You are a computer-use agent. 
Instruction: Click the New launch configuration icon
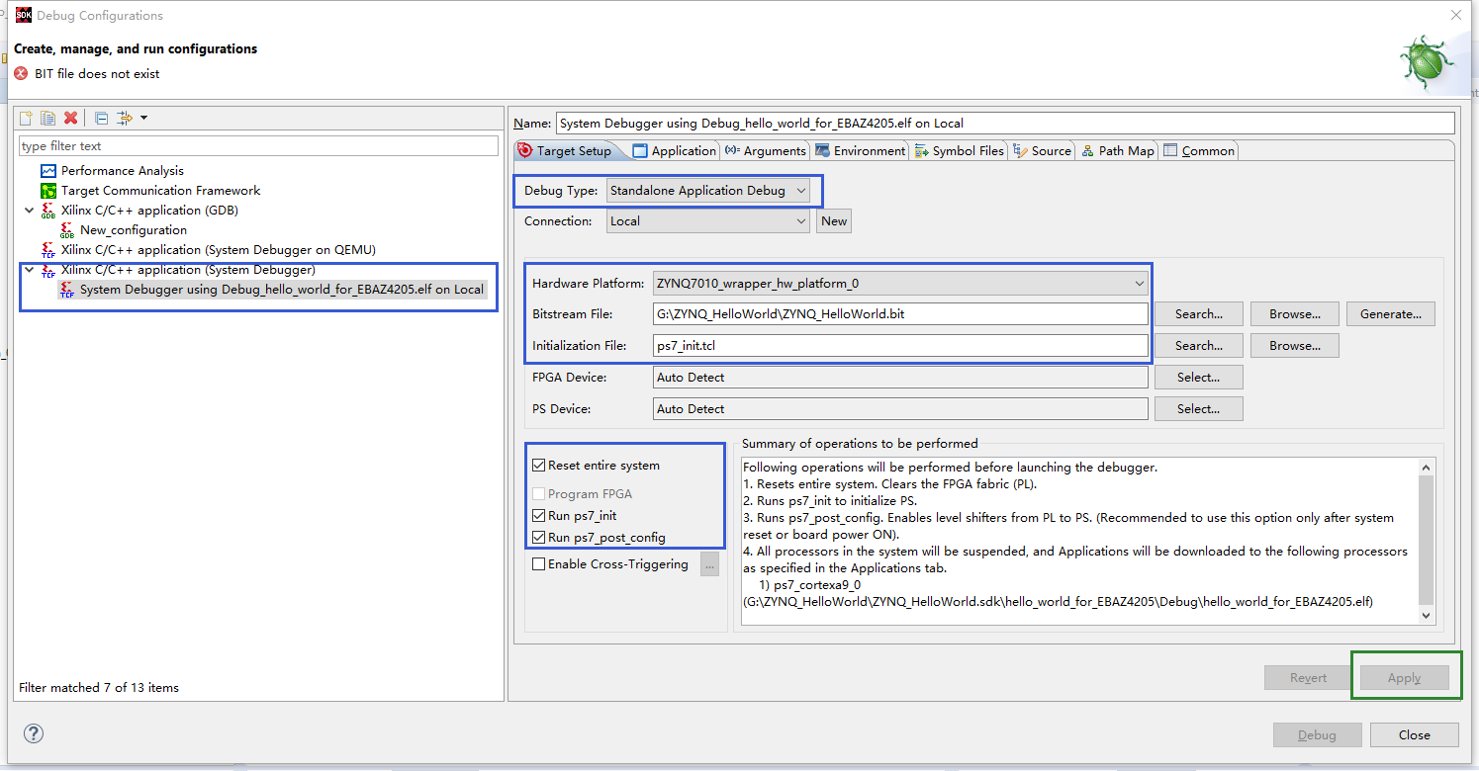click(27, 118)
